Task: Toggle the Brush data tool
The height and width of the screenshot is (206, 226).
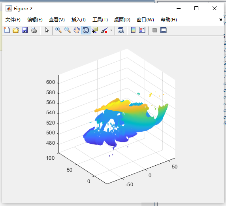Action: pos(104,30)
